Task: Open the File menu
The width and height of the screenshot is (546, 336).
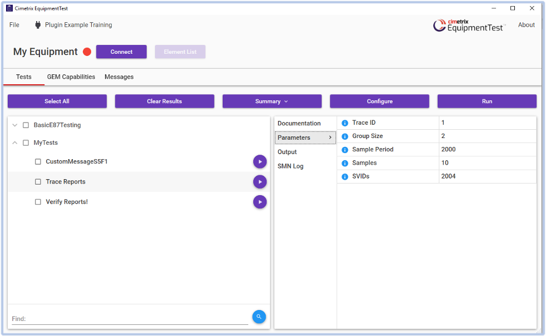Action: pyautogui.click(x=14, y=25)
